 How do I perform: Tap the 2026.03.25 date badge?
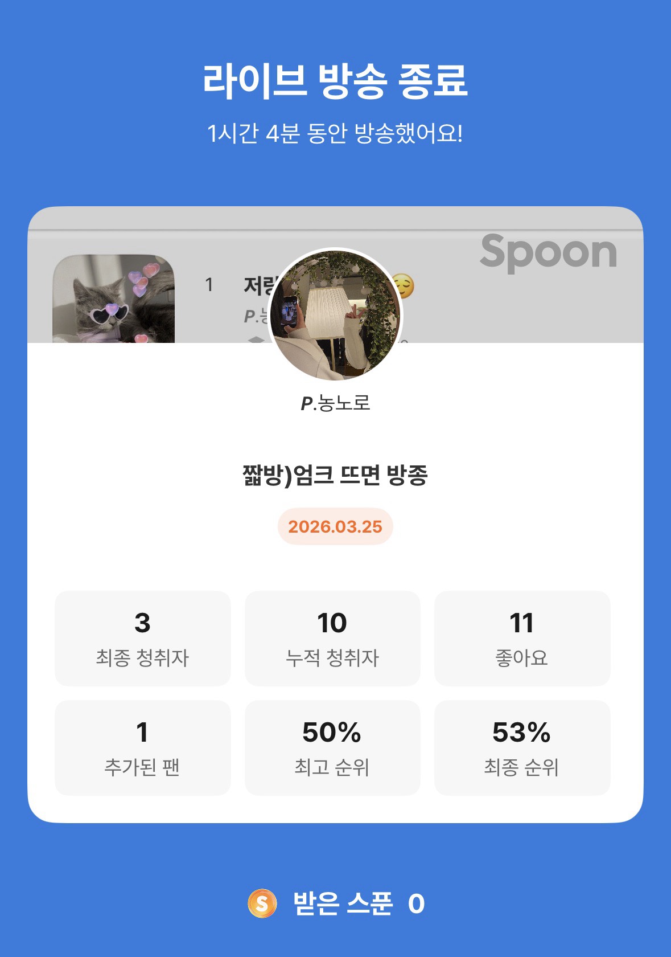(x=335, y=526)
